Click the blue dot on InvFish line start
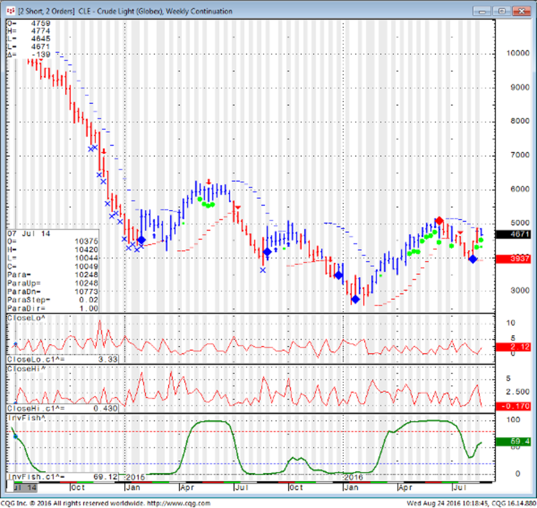This screenshot has width=537, height=508. point(15,436)
